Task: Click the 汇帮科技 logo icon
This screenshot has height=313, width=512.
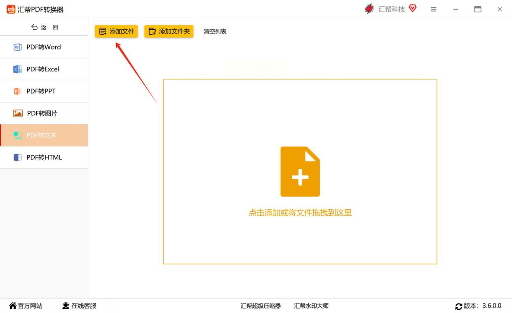Action: coord(370,9)
